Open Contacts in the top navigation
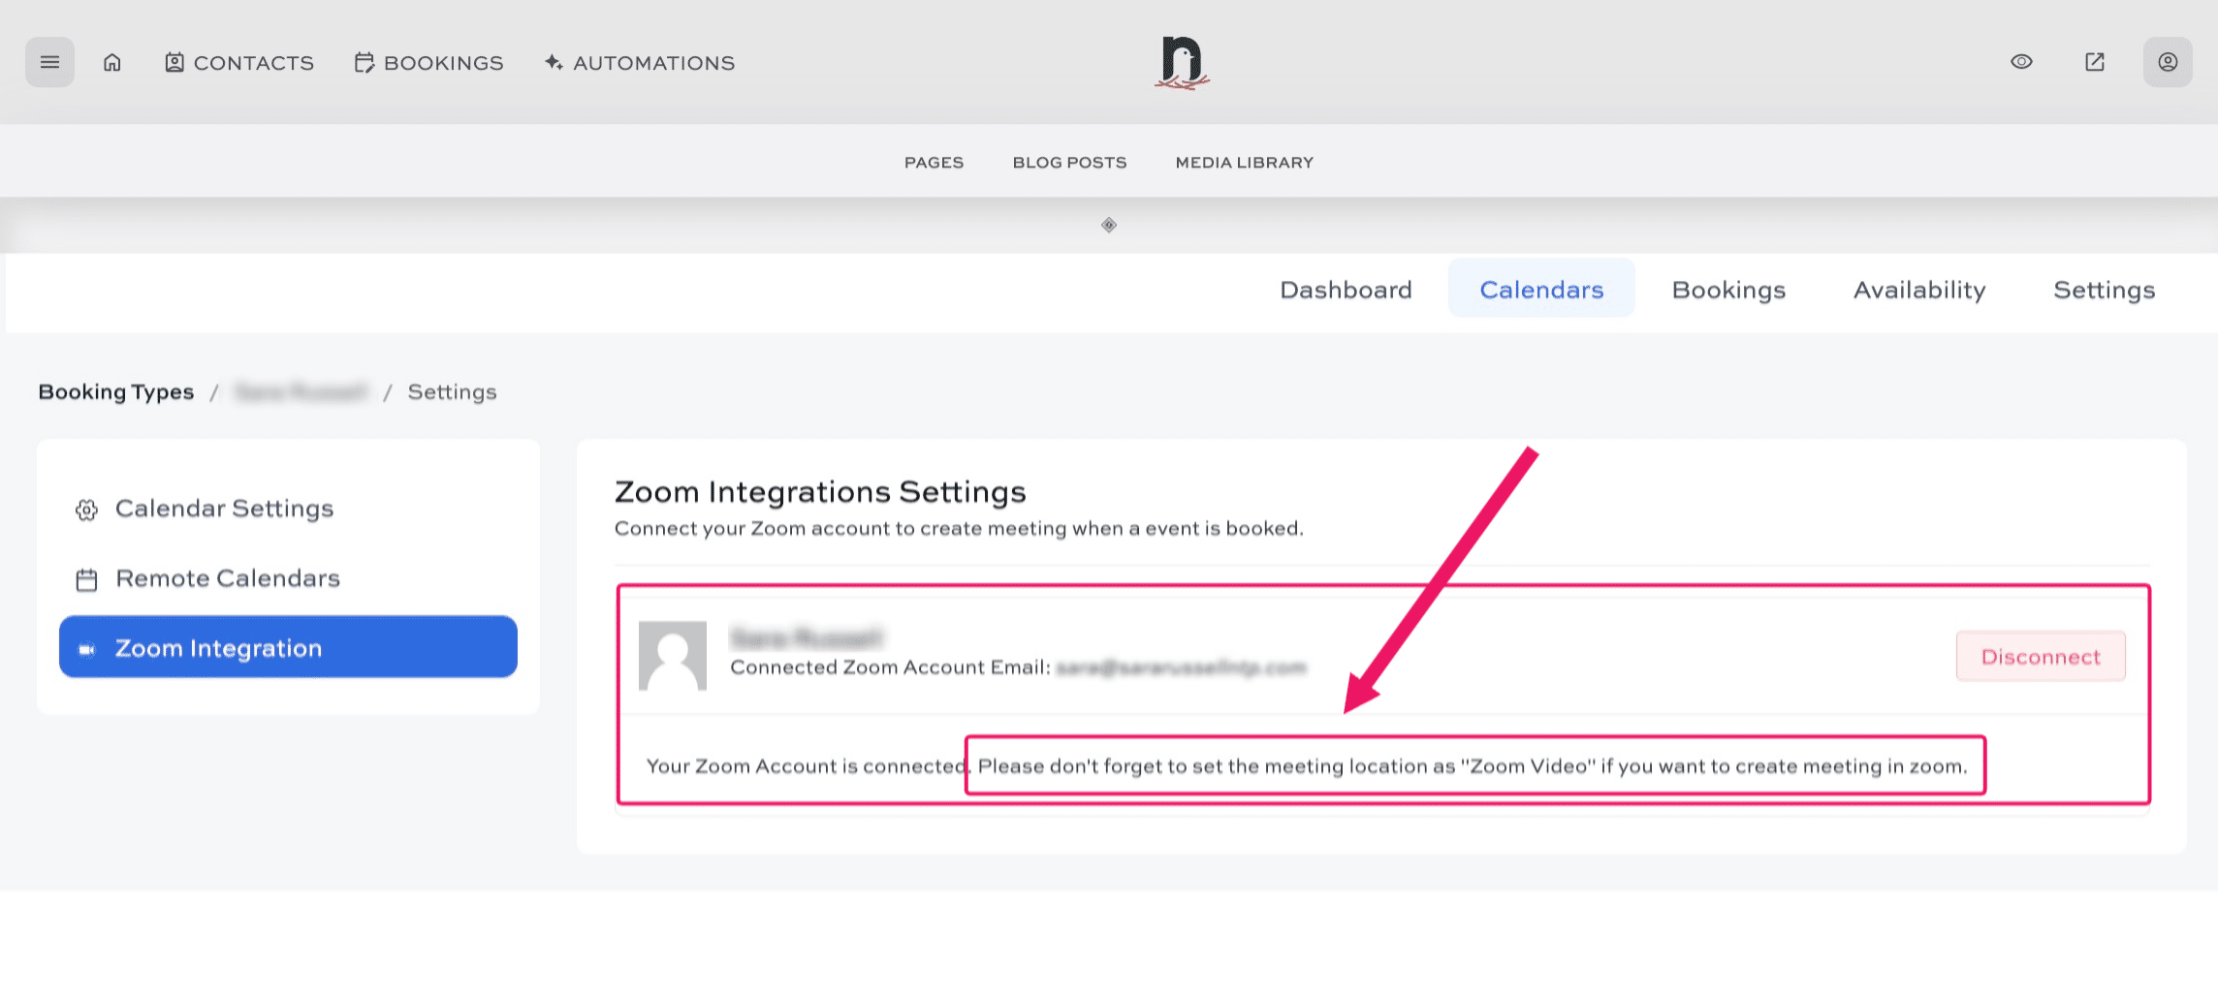The image size is (2218, 990). (x=239, y=63)
